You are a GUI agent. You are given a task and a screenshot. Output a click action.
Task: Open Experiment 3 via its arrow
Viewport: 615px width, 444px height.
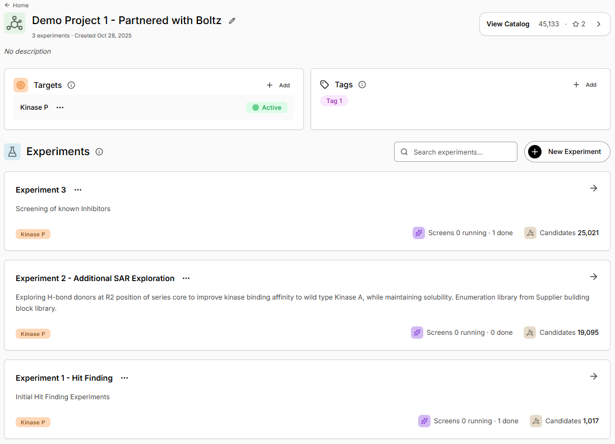pos(594,188)
